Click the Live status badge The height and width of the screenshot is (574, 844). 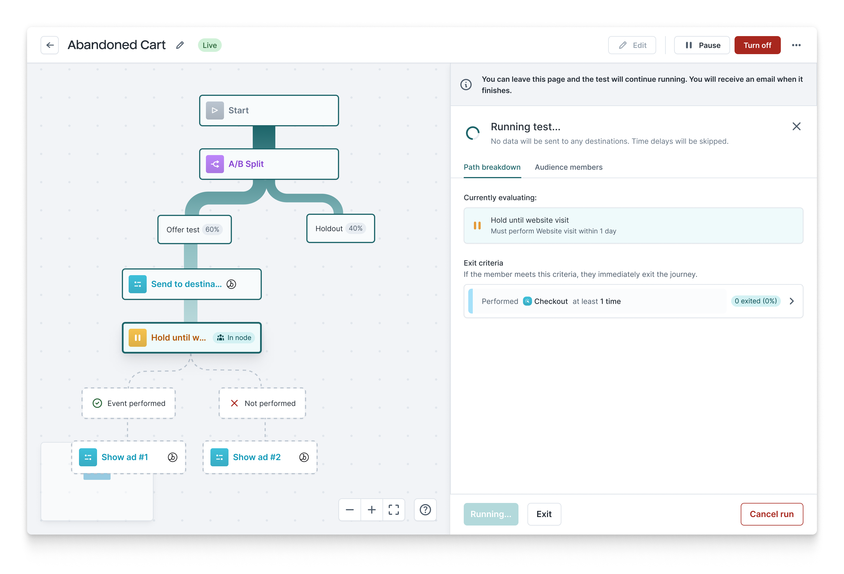pos(210,45)
